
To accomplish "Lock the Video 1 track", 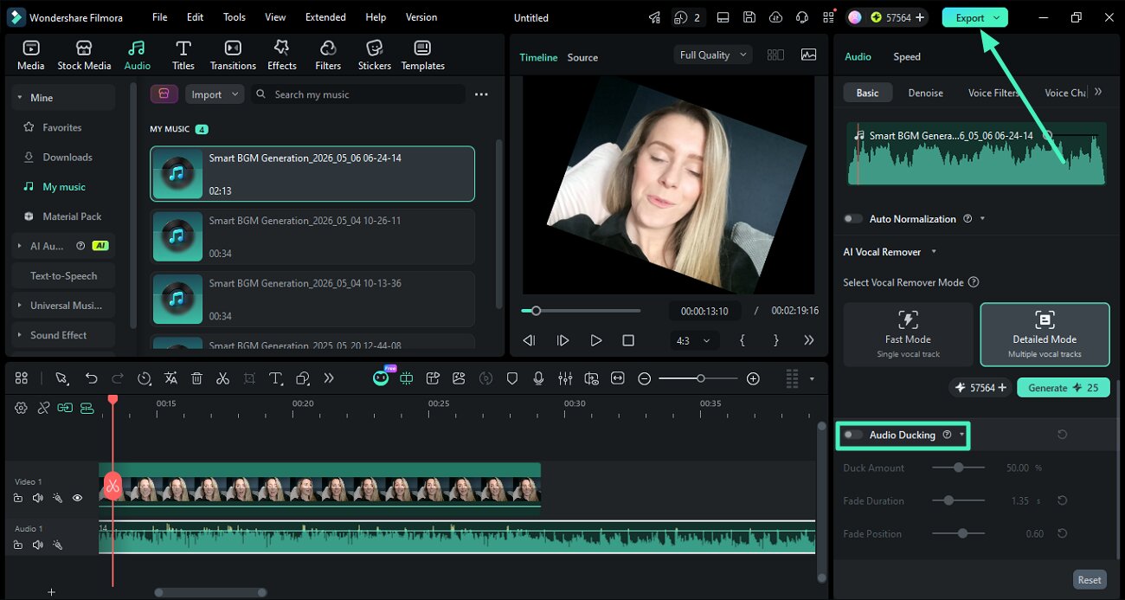I will tap(18, 498).
